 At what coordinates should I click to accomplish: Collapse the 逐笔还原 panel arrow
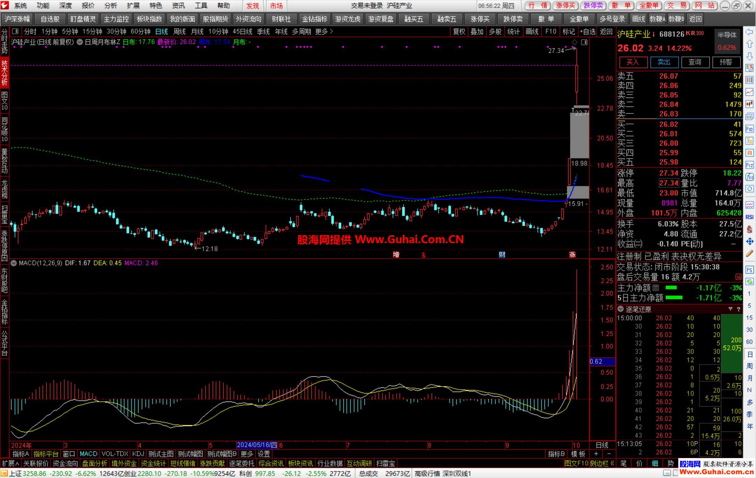(x=621, y=309)
